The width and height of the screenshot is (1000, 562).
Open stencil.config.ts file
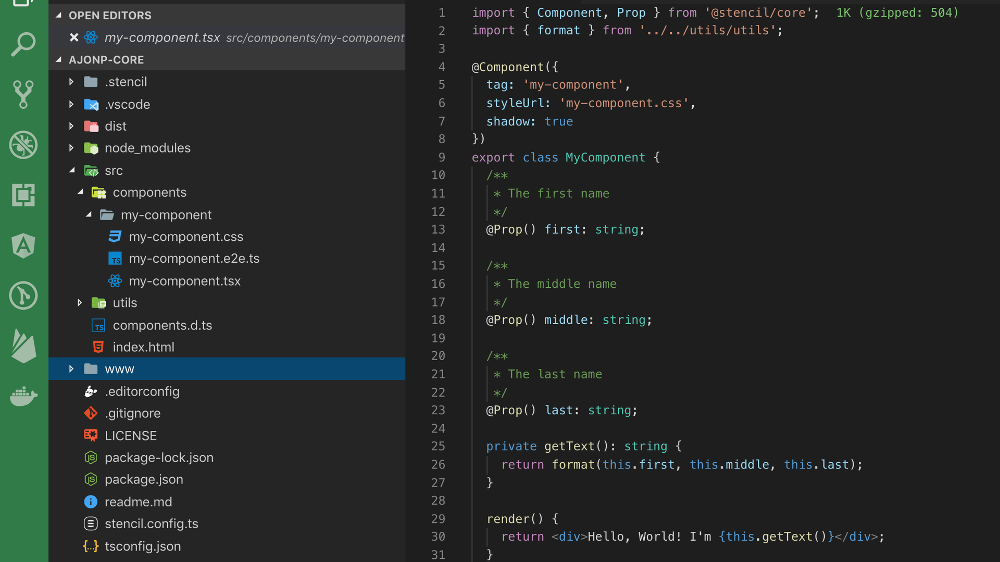tap(151, 523)
